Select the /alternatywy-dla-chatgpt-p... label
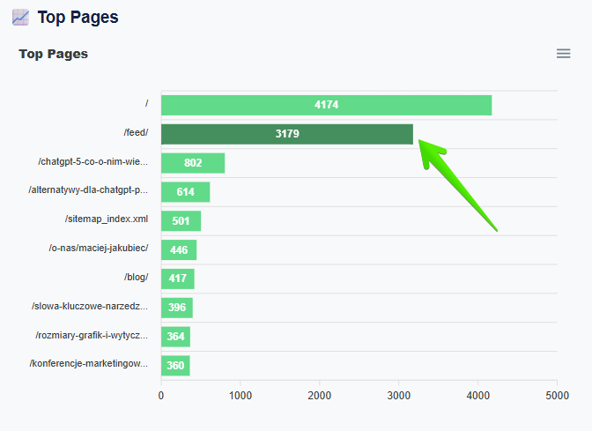The height and width of the screenshot is (431, 592). click(x=88, y=190)
